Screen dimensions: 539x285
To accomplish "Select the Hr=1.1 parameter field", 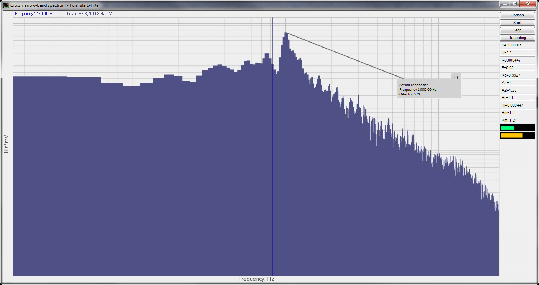I will pyautogui.click(x=517, y=98).
